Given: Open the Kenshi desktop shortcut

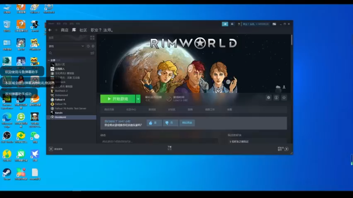Looking at the screenshot, I should click(35, 26).
